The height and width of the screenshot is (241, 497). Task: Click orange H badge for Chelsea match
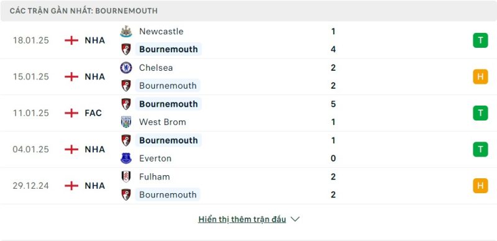coord(480,76)
